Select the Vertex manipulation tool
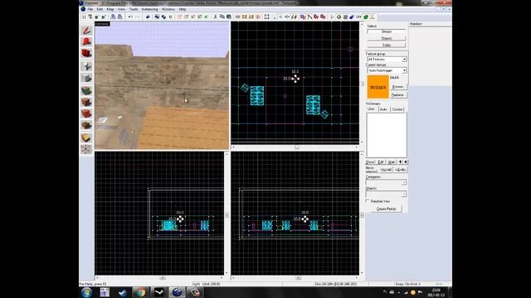Viewport: 531px width, 298px height. click(x=86, y=149)
